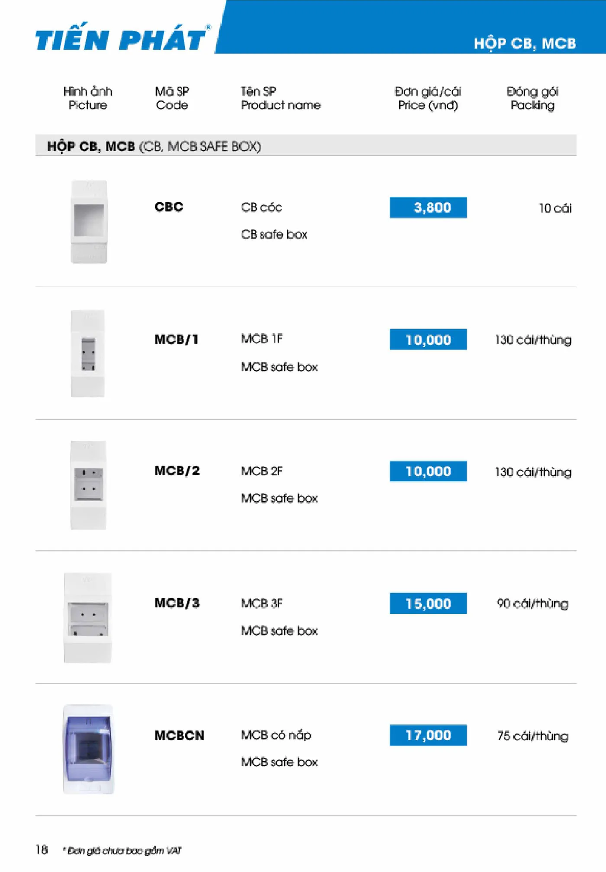Screen dimensions: 606x872
Task: Select the MCBCN product code text
Action: (x=179, y=735)
